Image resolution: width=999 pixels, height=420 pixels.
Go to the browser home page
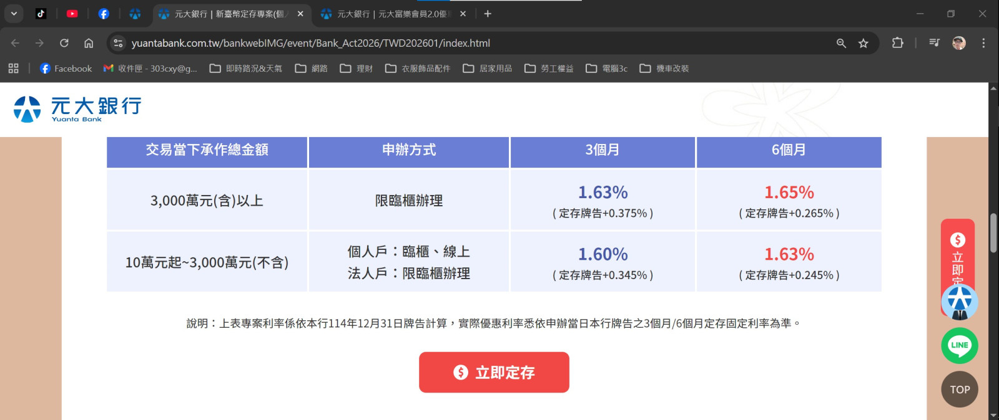click(x=89, y=43)
